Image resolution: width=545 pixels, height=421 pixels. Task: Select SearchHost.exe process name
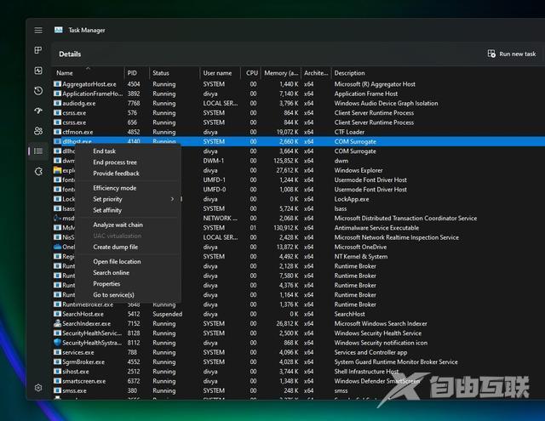coord(83,314)
